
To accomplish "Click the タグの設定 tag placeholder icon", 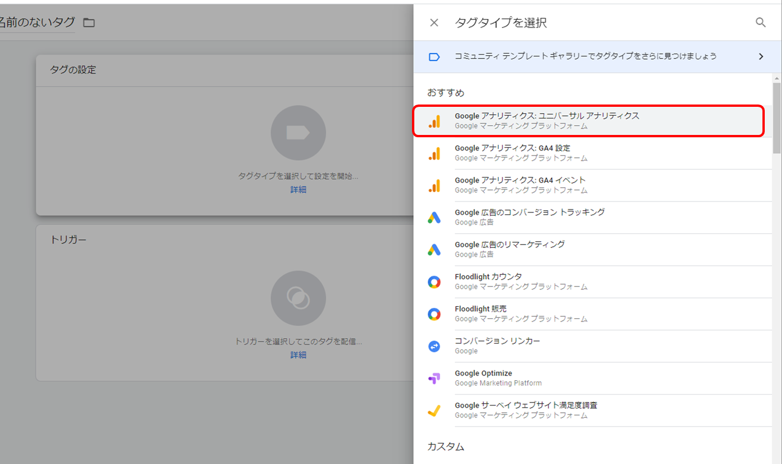I will tap(298, 133).
